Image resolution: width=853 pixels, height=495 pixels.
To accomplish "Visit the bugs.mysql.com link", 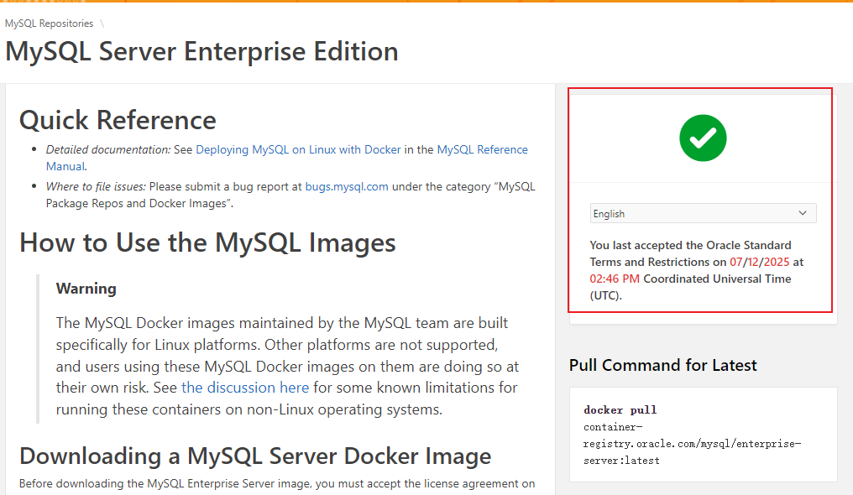I will [347, 186].
